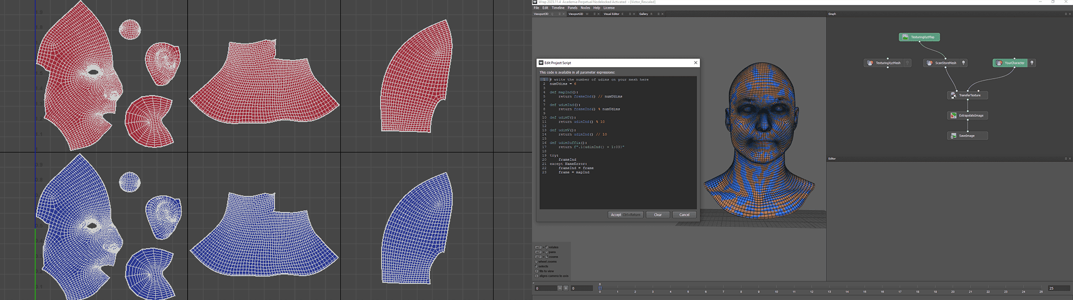
Task: Click the ExtrapolateImage node icon
Action: [953, 115]
